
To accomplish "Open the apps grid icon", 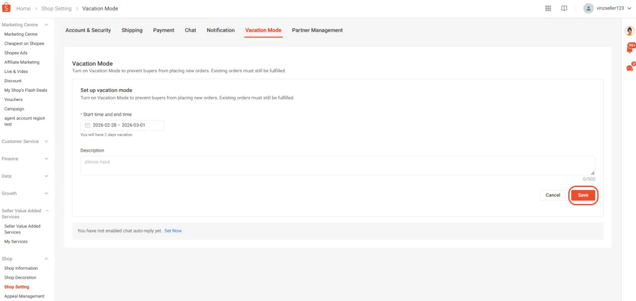I will [548, 8].
